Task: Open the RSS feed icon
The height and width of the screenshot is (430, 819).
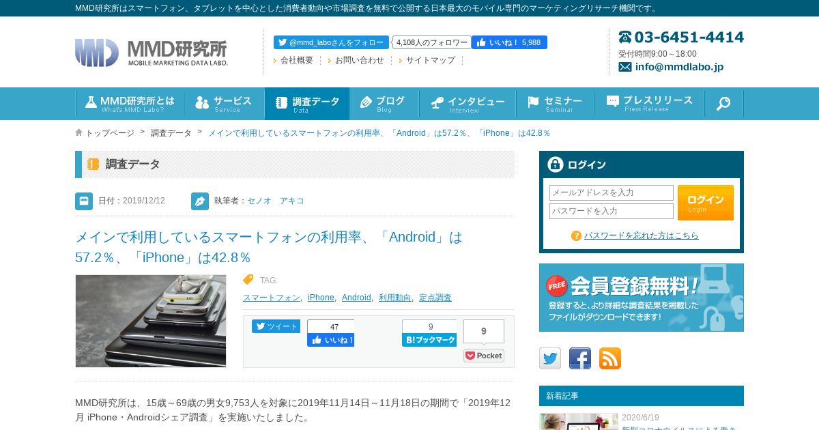Action: (x=610, y=358)
